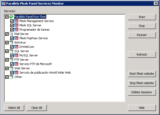Click the Web Server group icon

click(x=11, y=68)
